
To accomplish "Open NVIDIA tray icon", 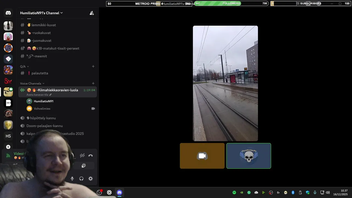I will click(x=241, y=193).
